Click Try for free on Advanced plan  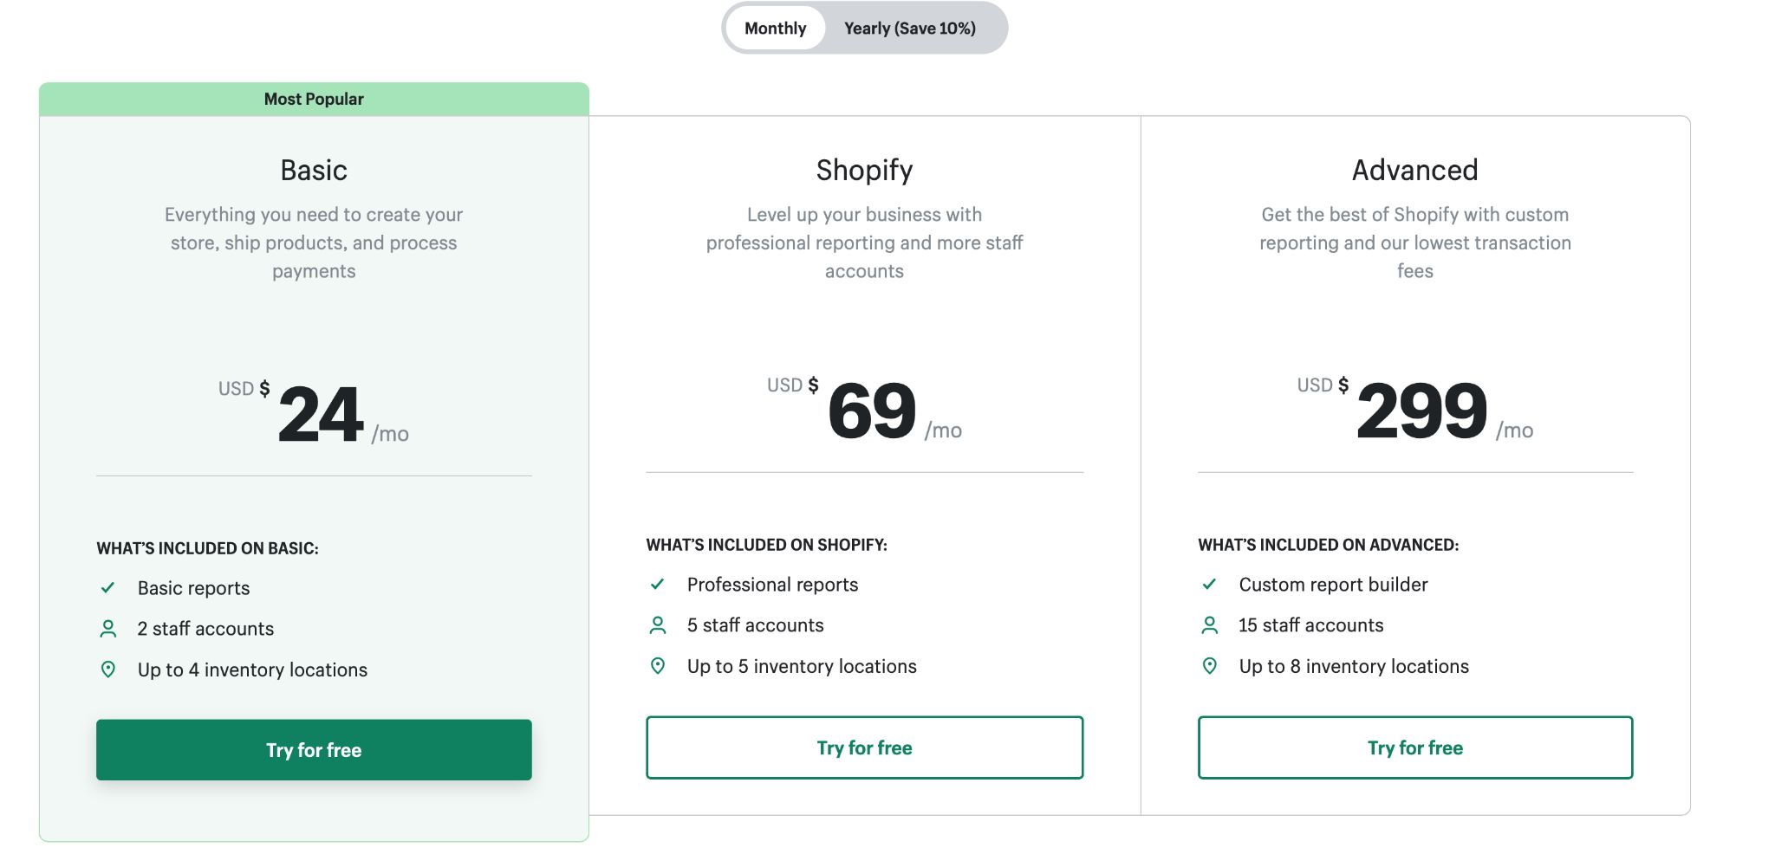pyautogui.click(x=1414, y=747)
